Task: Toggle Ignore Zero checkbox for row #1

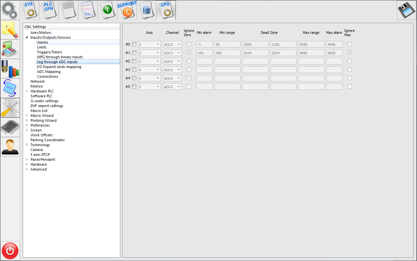Action: pyautogui.click(x=189, y=53)
